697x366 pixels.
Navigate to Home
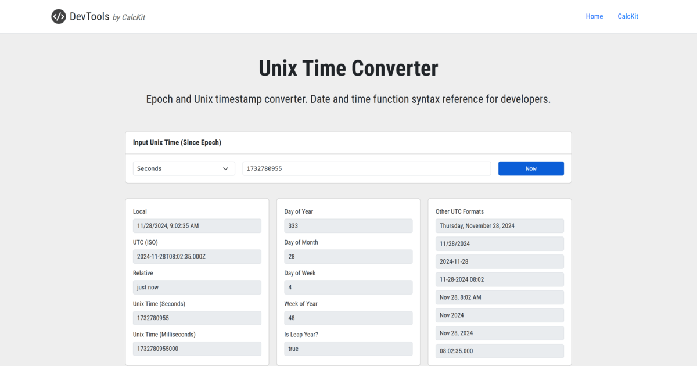click(594, 16)
